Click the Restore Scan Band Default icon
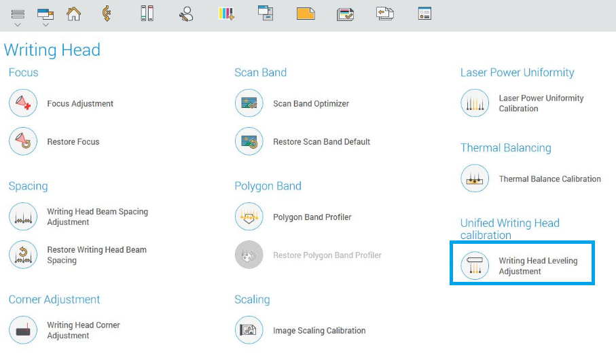This screenshot has width=616, height=362. pyautogui.click(x=249, y=141)
